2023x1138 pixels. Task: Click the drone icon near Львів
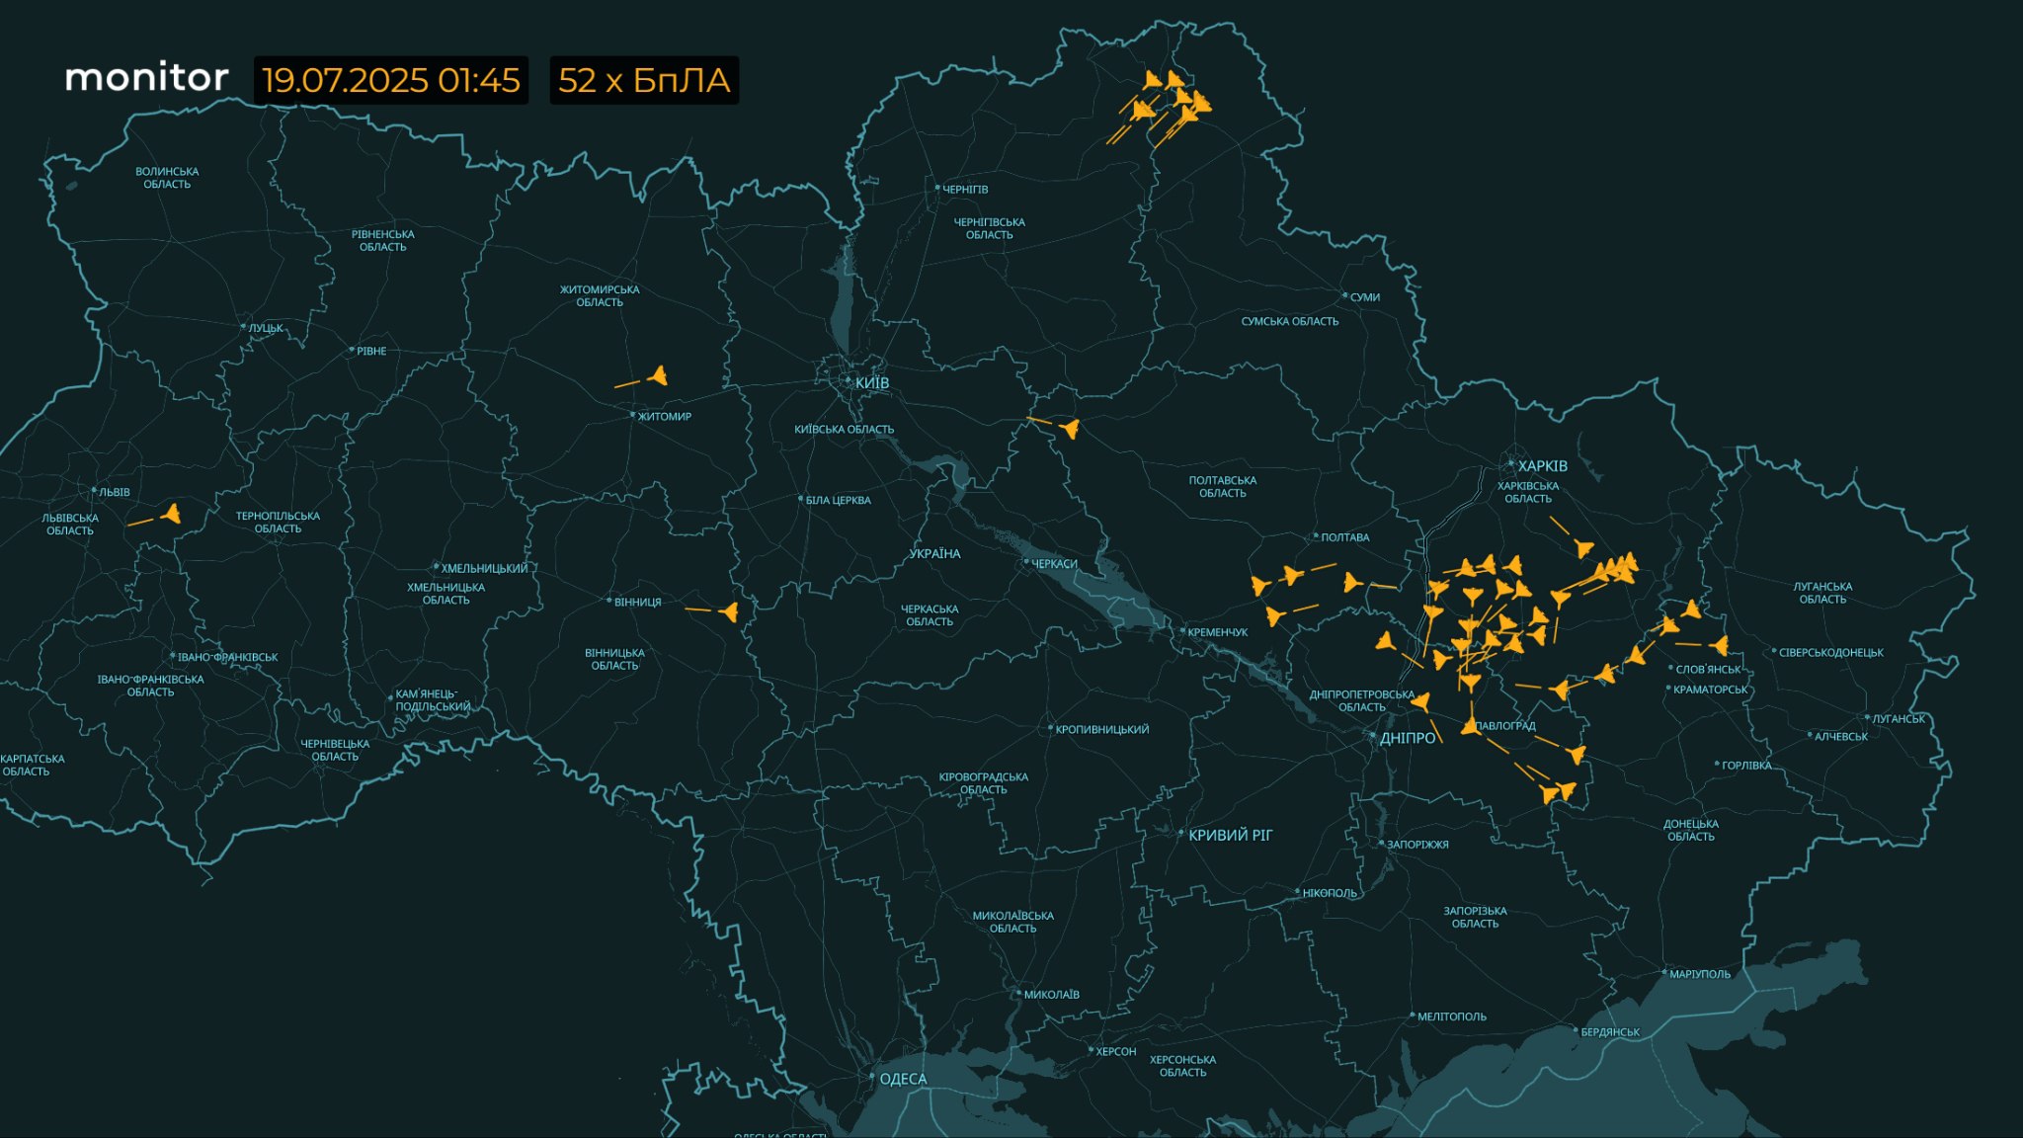point(172,513)
